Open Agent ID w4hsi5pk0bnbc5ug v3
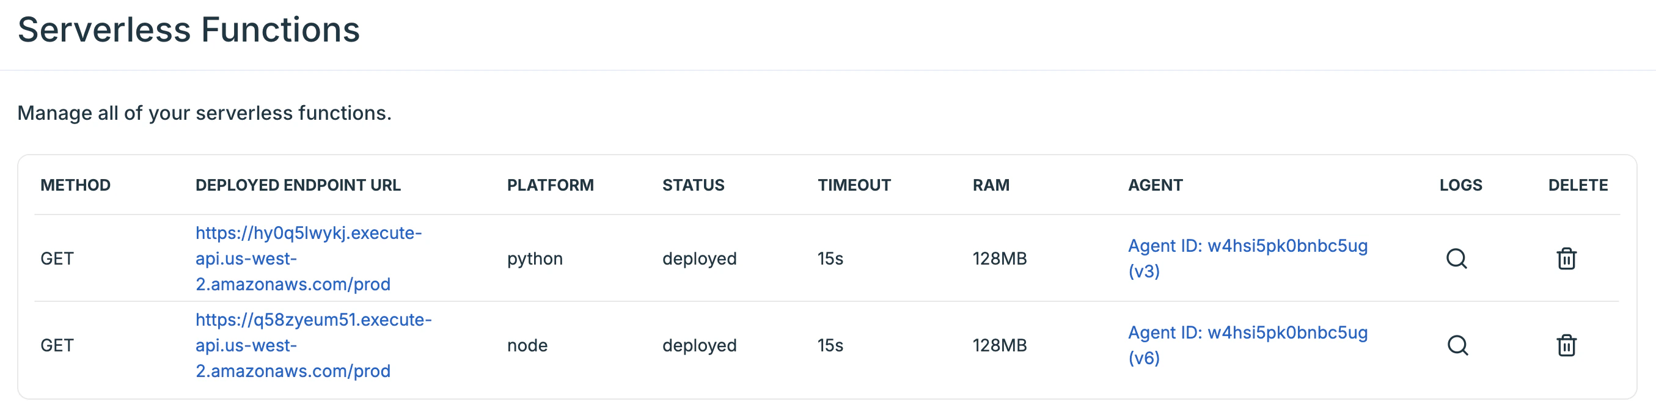 [x=1249, y=258]
